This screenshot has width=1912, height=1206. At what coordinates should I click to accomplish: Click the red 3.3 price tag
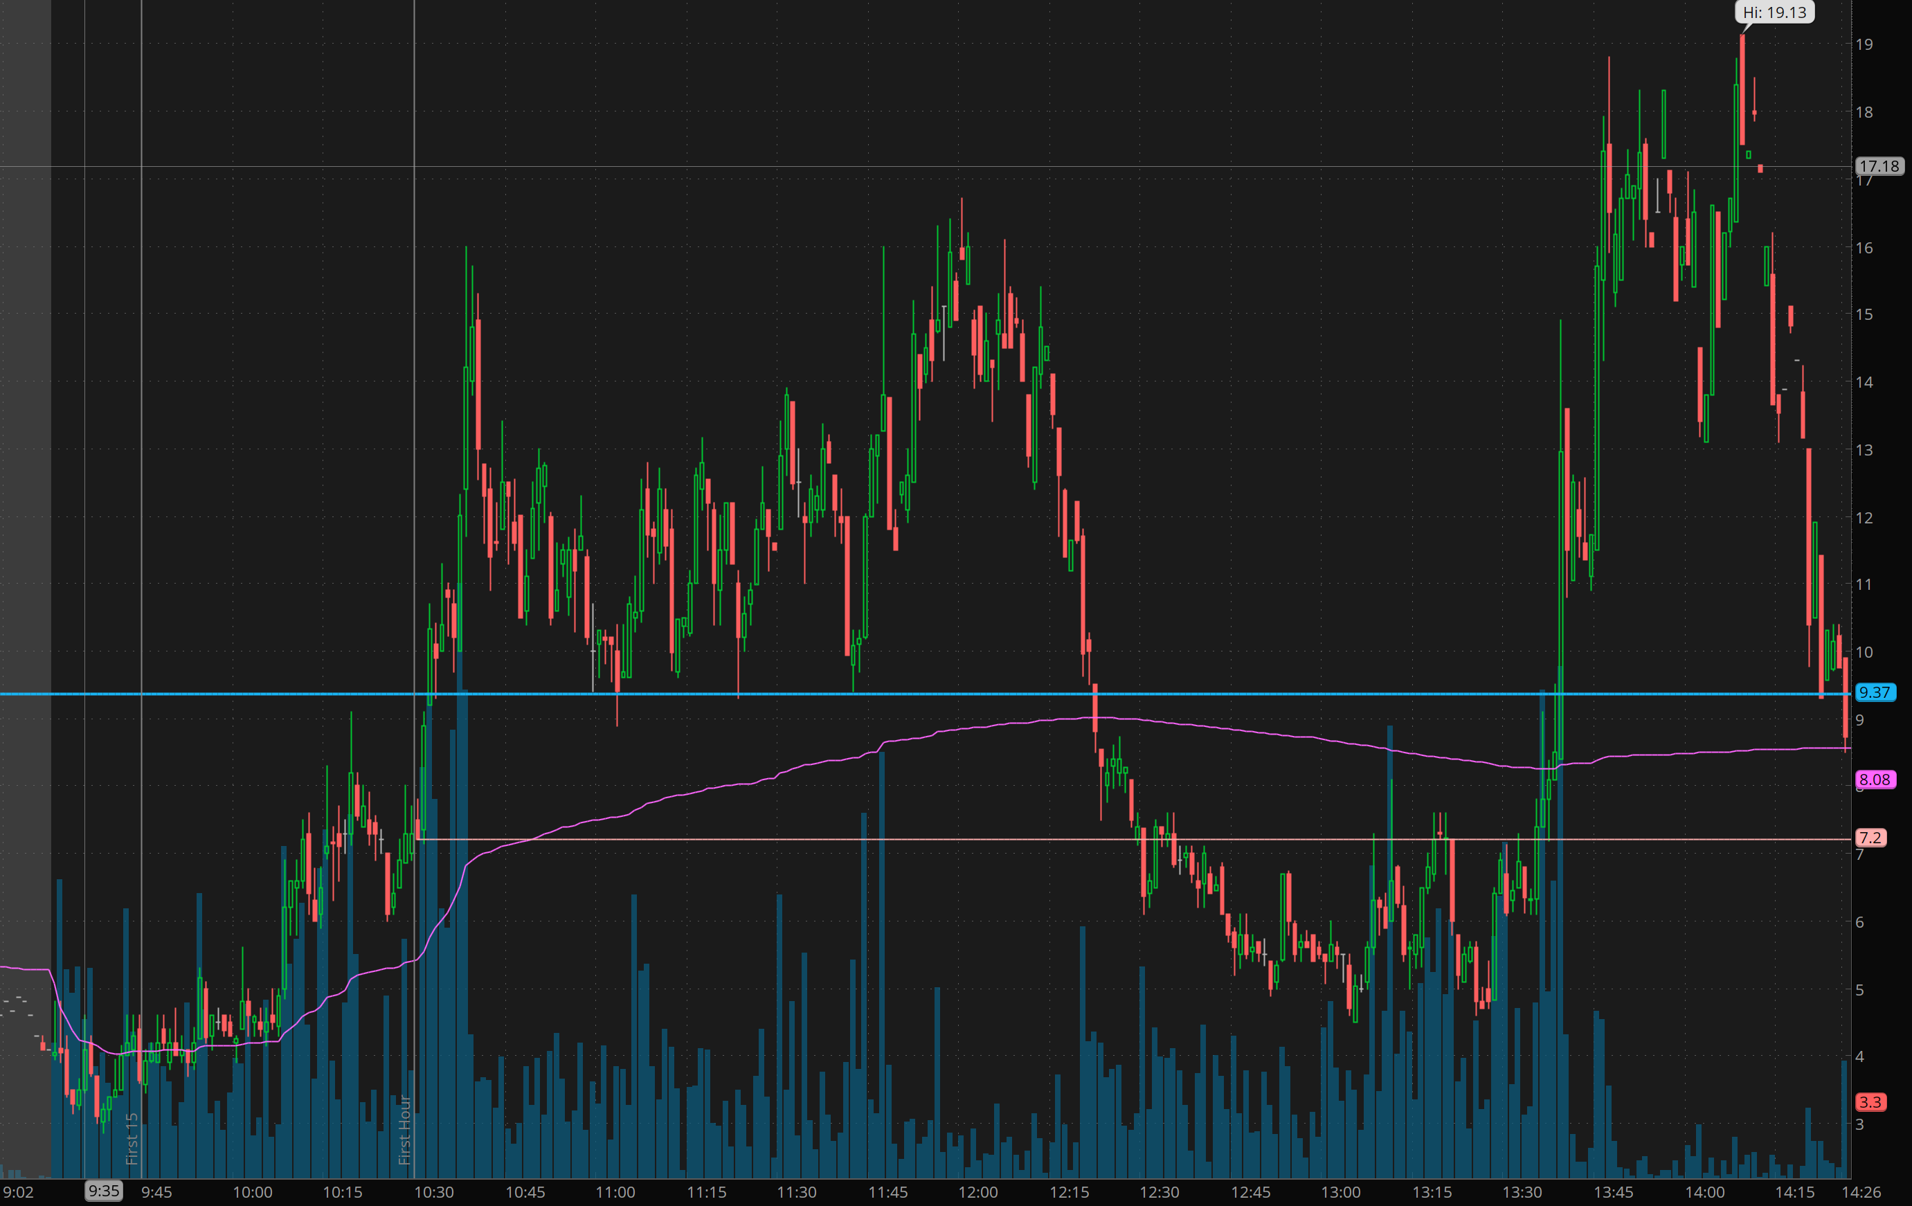click(1869, 1102)
